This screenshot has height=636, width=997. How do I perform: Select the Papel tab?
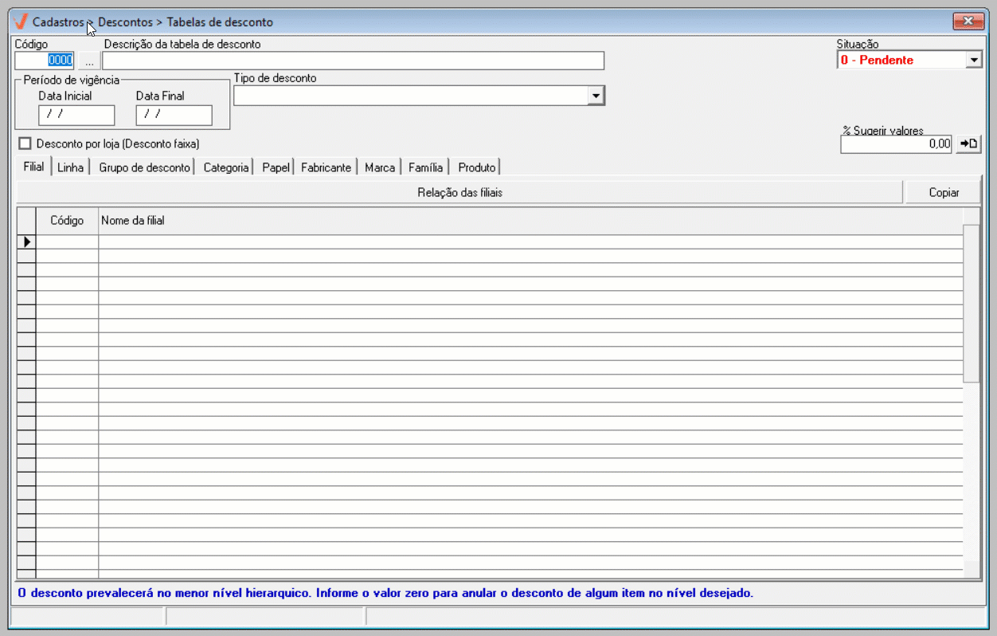[276, 167]
